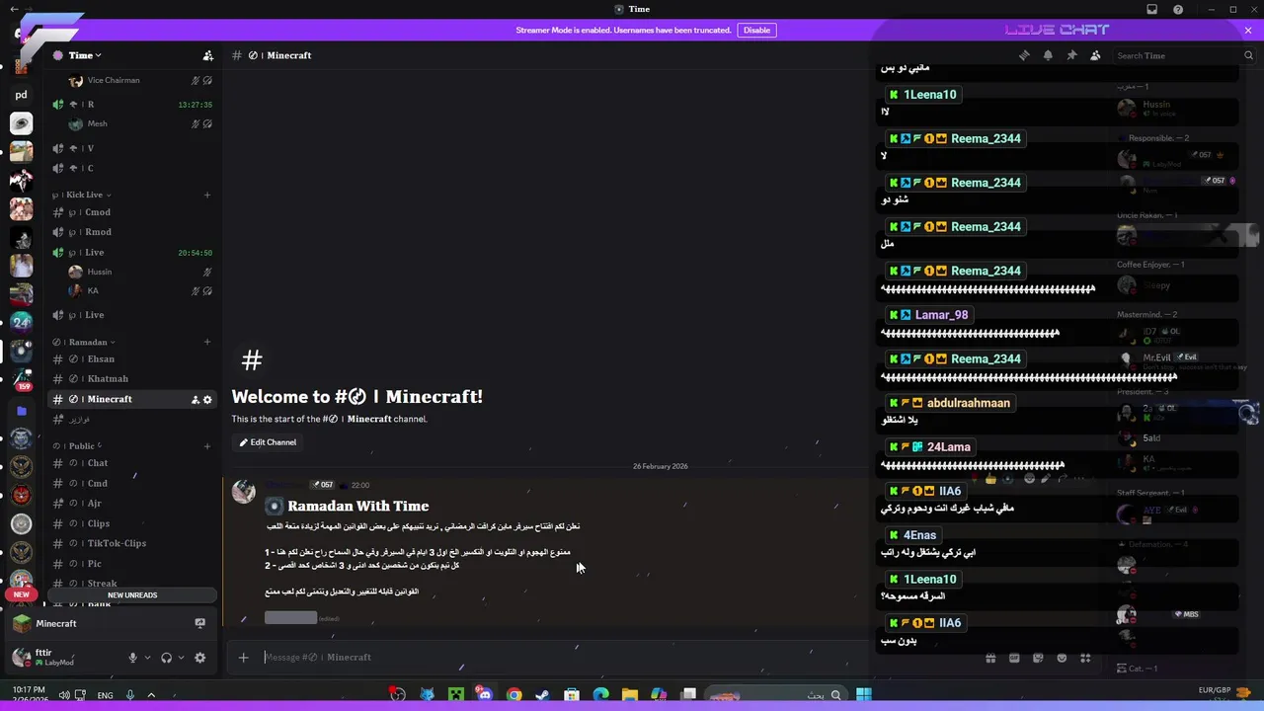Viewport: 1264px width, 711px height.
Task: Toggle notification settings bell icon
Action: point(1048,55)
